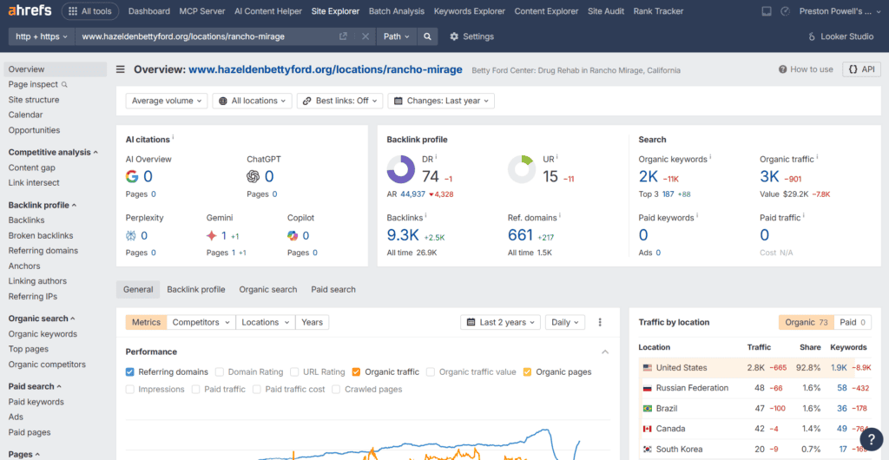The height and width of the screenshot is (460, 889).
Task: Uncheck Organic pages checkbox
Action: click(527, 372)
